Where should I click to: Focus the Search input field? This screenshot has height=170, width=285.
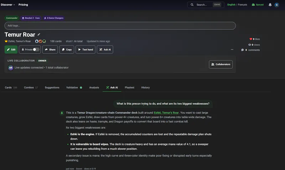click(206, 5)
